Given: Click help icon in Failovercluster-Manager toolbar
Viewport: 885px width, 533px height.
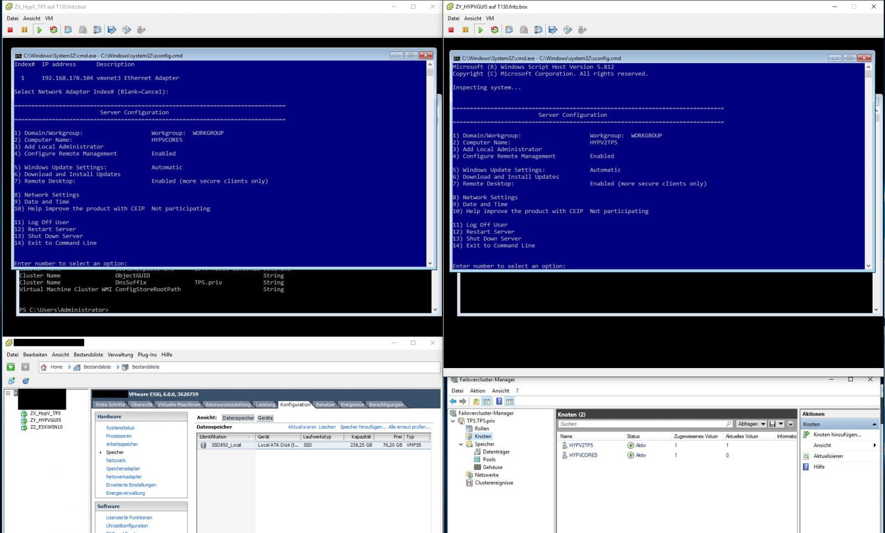Looking at the screenshot, I should tap(499, 401).
